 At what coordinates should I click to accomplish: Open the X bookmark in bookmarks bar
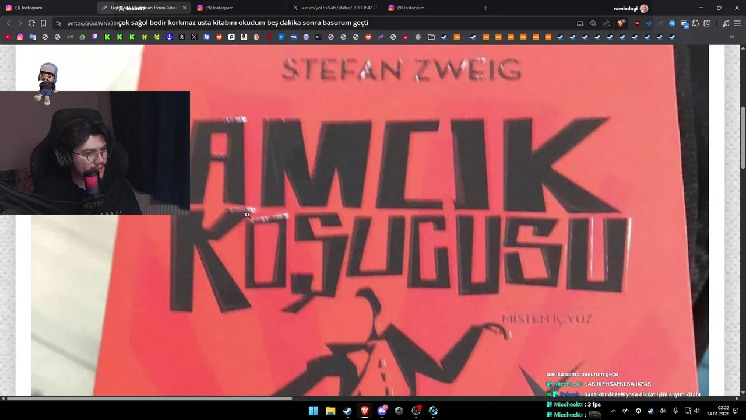194,37
